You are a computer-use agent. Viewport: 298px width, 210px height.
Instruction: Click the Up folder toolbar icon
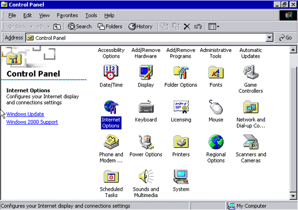pyautogui.click(x=57, y=26)
